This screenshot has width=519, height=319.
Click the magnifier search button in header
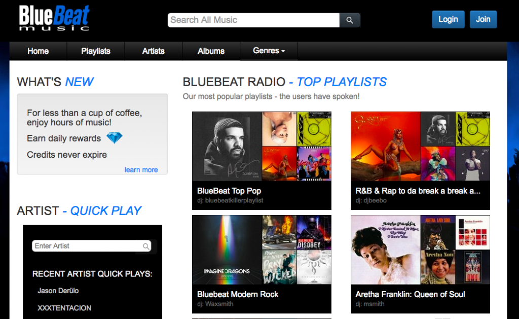click(x=350, y=20)
